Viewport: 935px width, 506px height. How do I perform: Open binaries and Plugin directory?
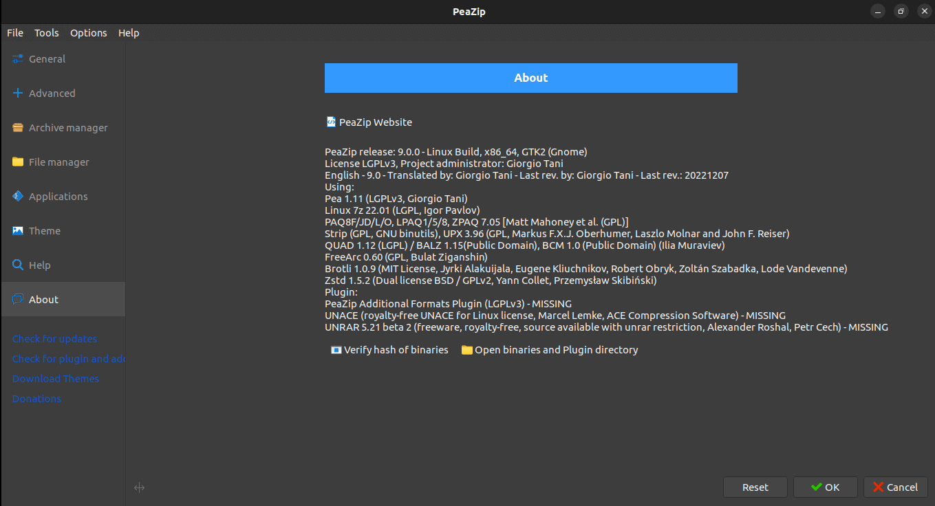point(550,350)
